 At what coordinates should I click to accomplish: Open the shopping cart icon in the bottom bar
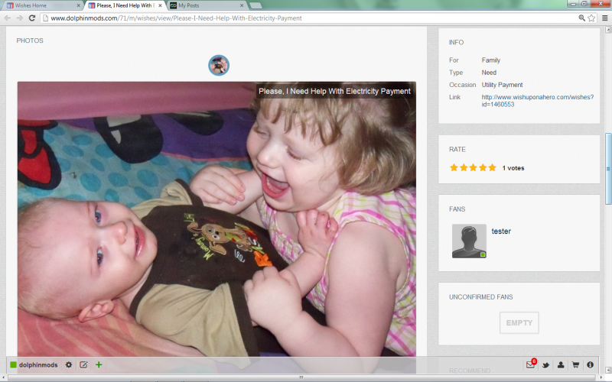click(575, 365)
